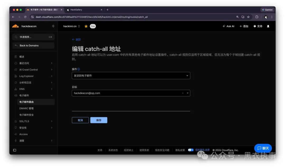Screen dimensions: 285x167
Task: Collapse sidebar with panel toggle icon
Action: click(15, 150)
